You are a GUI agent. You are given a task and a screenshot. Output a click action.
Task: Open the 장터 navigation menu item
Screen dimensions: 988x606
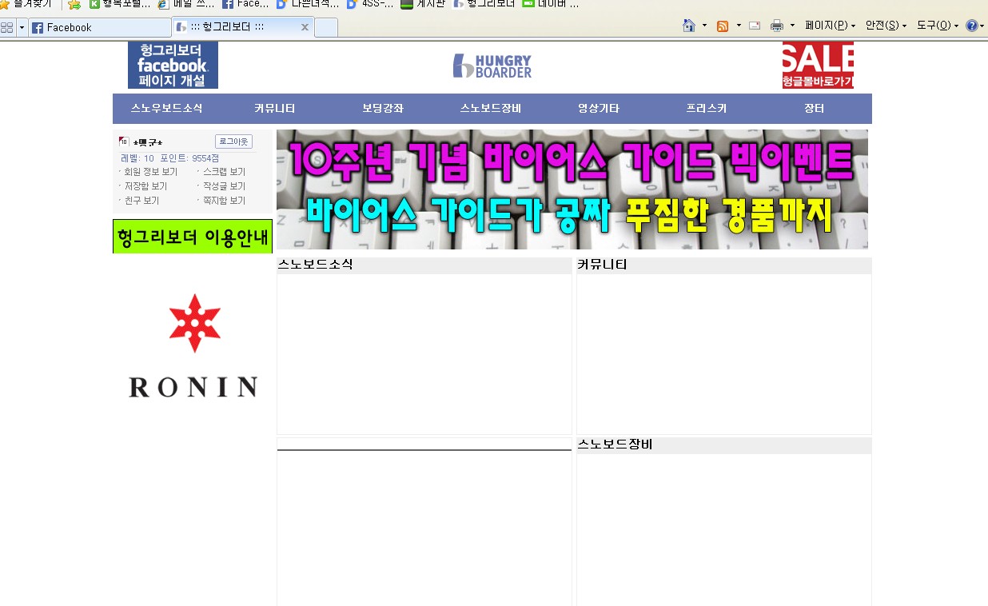814,109
